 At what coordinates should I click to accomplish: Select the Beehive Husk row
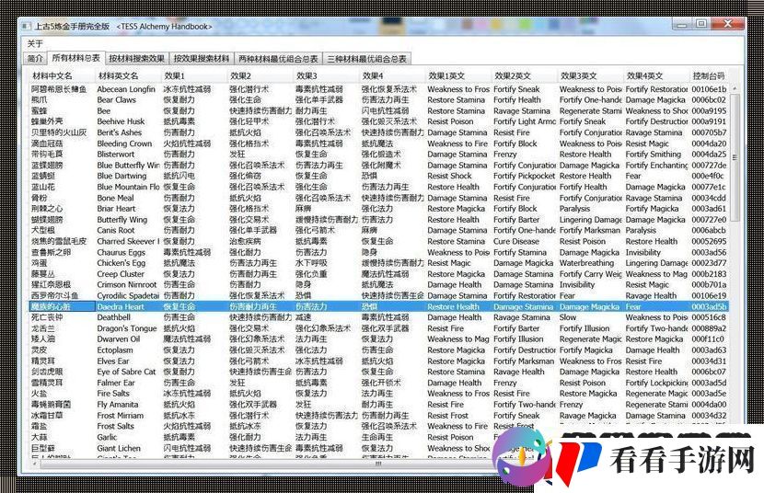point(379,121)
